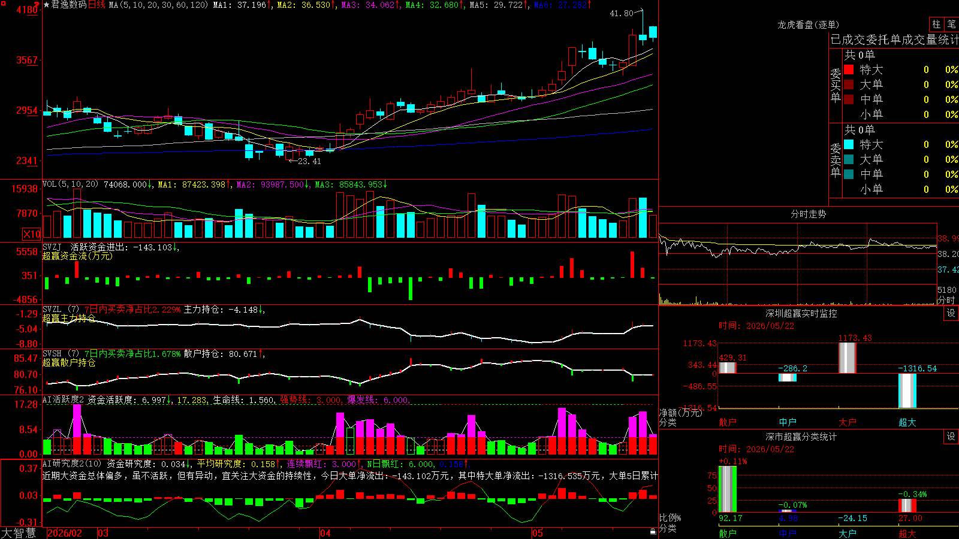Click the MA2: 36.530 value

pos(303,5)
